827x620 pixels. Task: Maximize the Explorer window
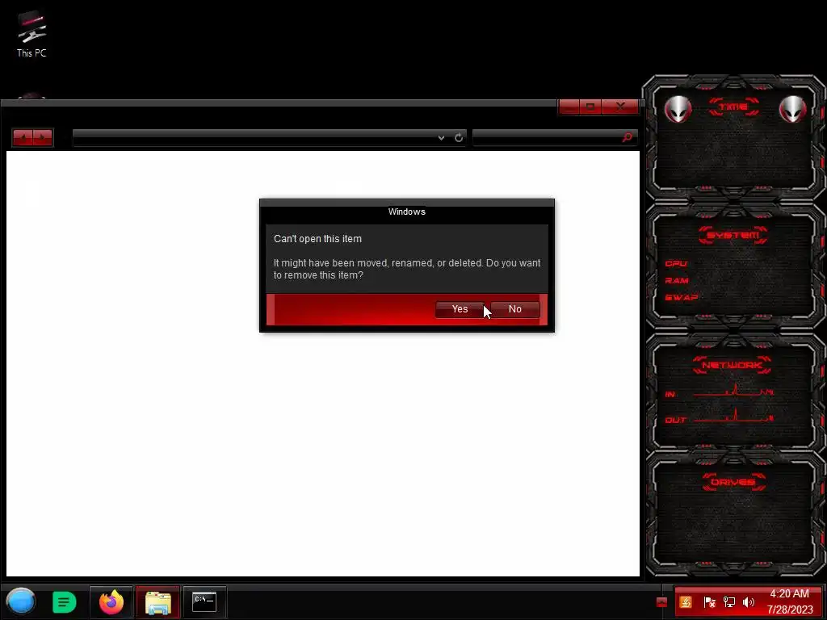[x=590, y=107]
